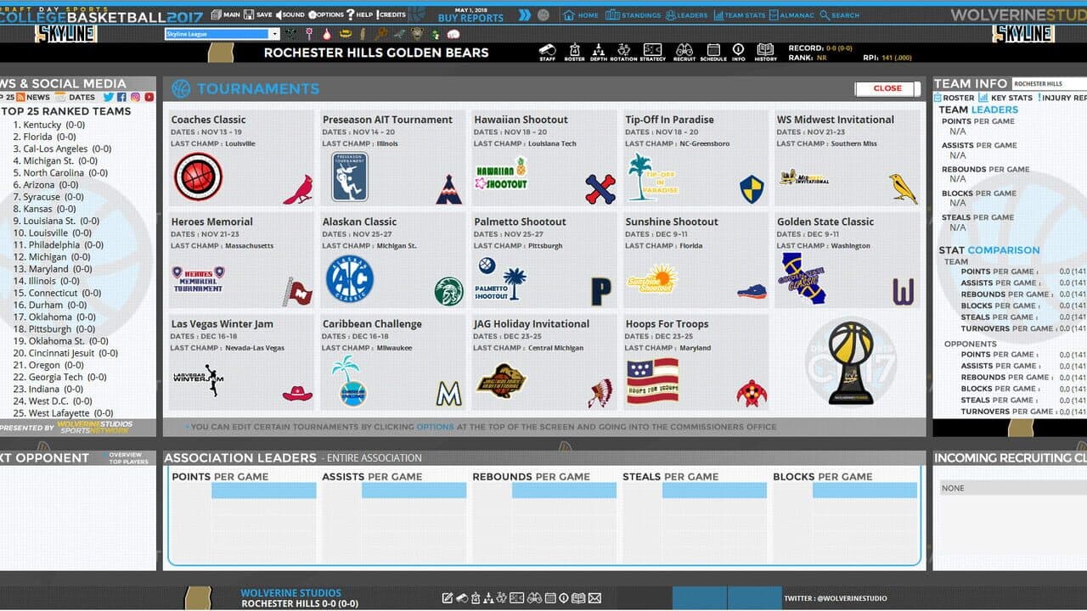This screenshot has width=1087, height=611.
Task: Select Top Players in Next Opponent panel
Action: click(128, 462)
